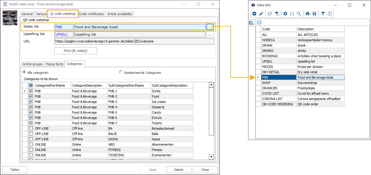Refresh the sales lists
This screenshot has width=371, height=175.
point(270,14)
